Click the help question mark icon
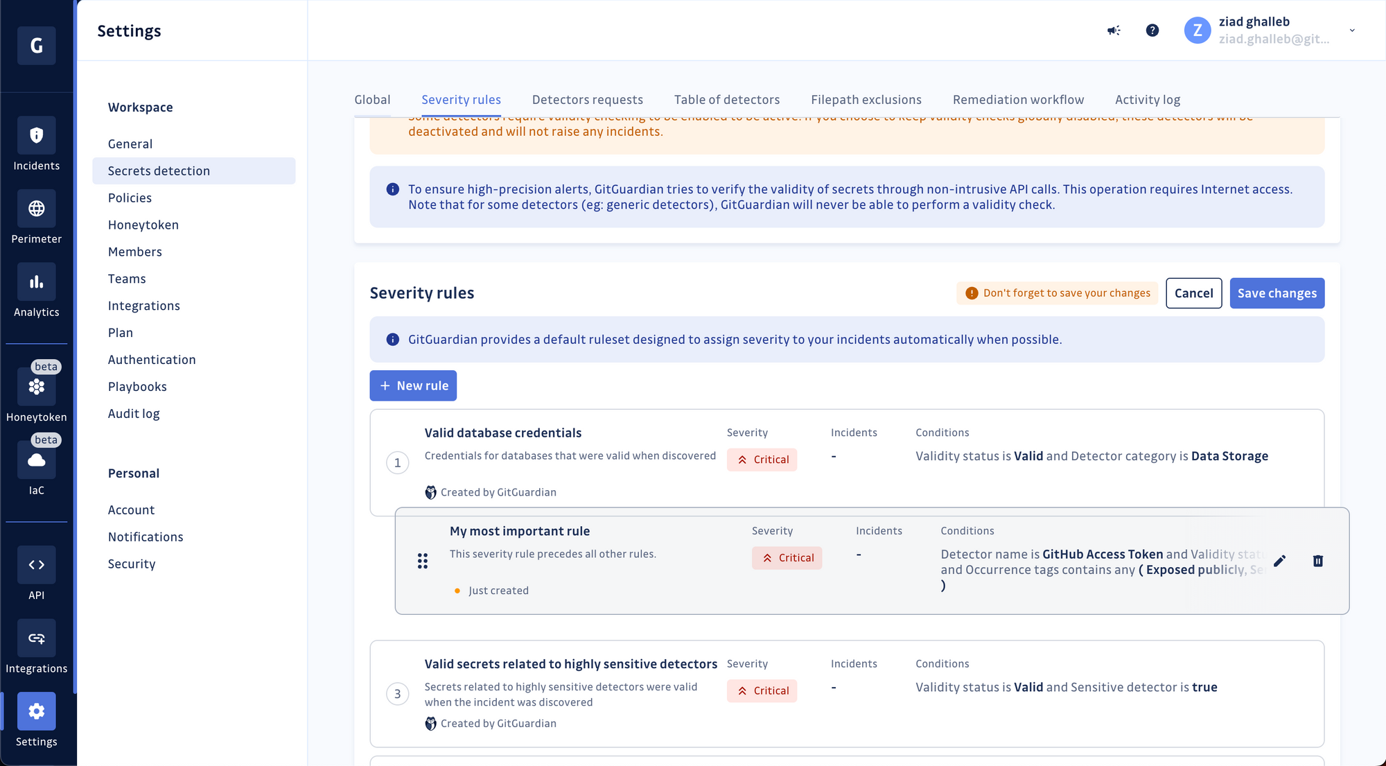 tap(1152, 31)
